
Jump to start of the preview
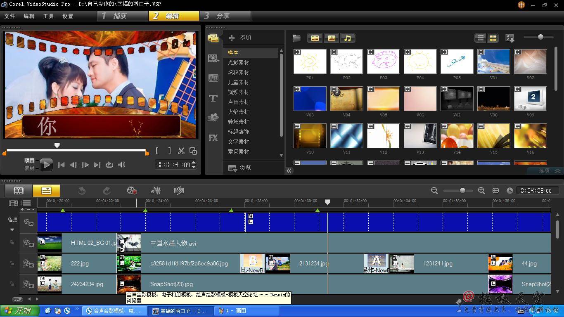pos(61,165)
